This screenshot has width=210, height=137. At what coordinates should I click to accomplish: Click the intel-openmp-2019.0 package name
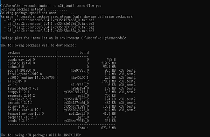[x=25, y=74]
